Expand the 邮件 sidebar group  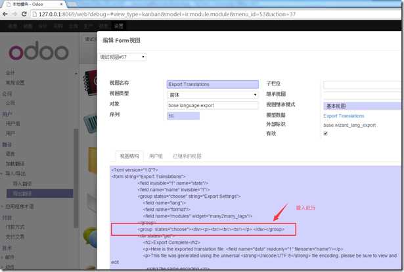pyautogui.click(x=10, y=258)
